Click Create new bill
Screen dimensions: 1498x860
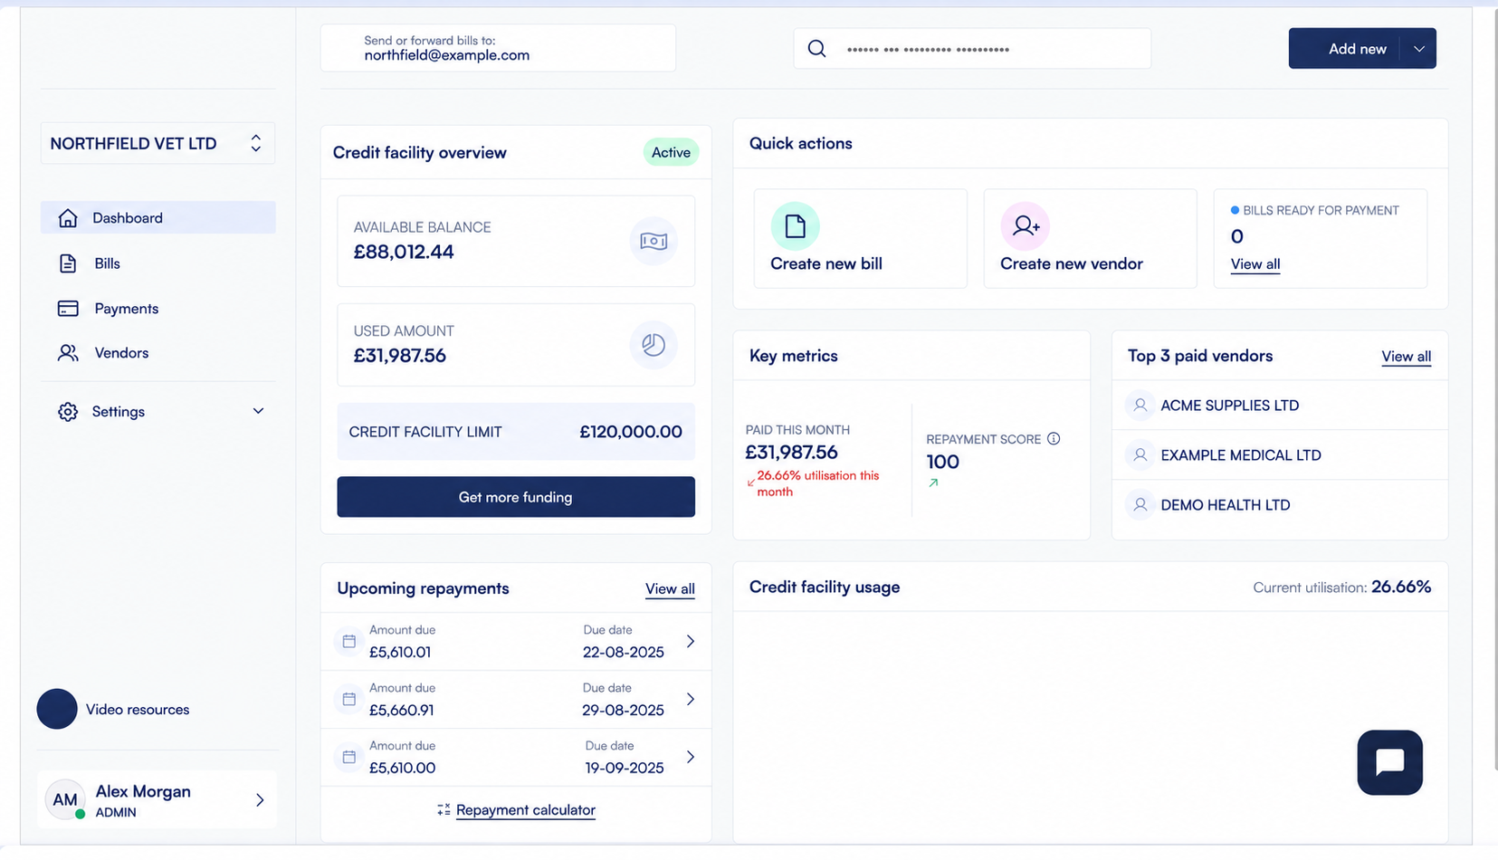(x=860, y=239)
